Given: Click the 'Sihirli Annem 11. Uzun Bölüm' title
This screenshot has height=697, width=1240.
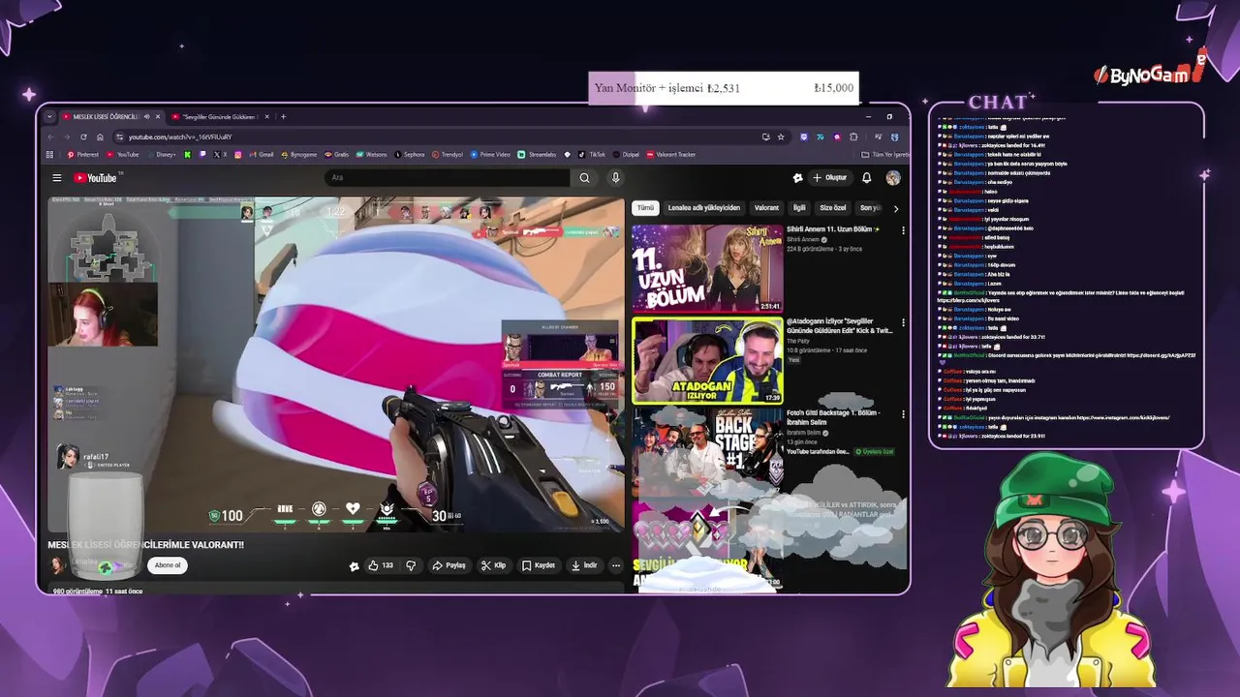Looking at the screenshot, I should 832,229.
